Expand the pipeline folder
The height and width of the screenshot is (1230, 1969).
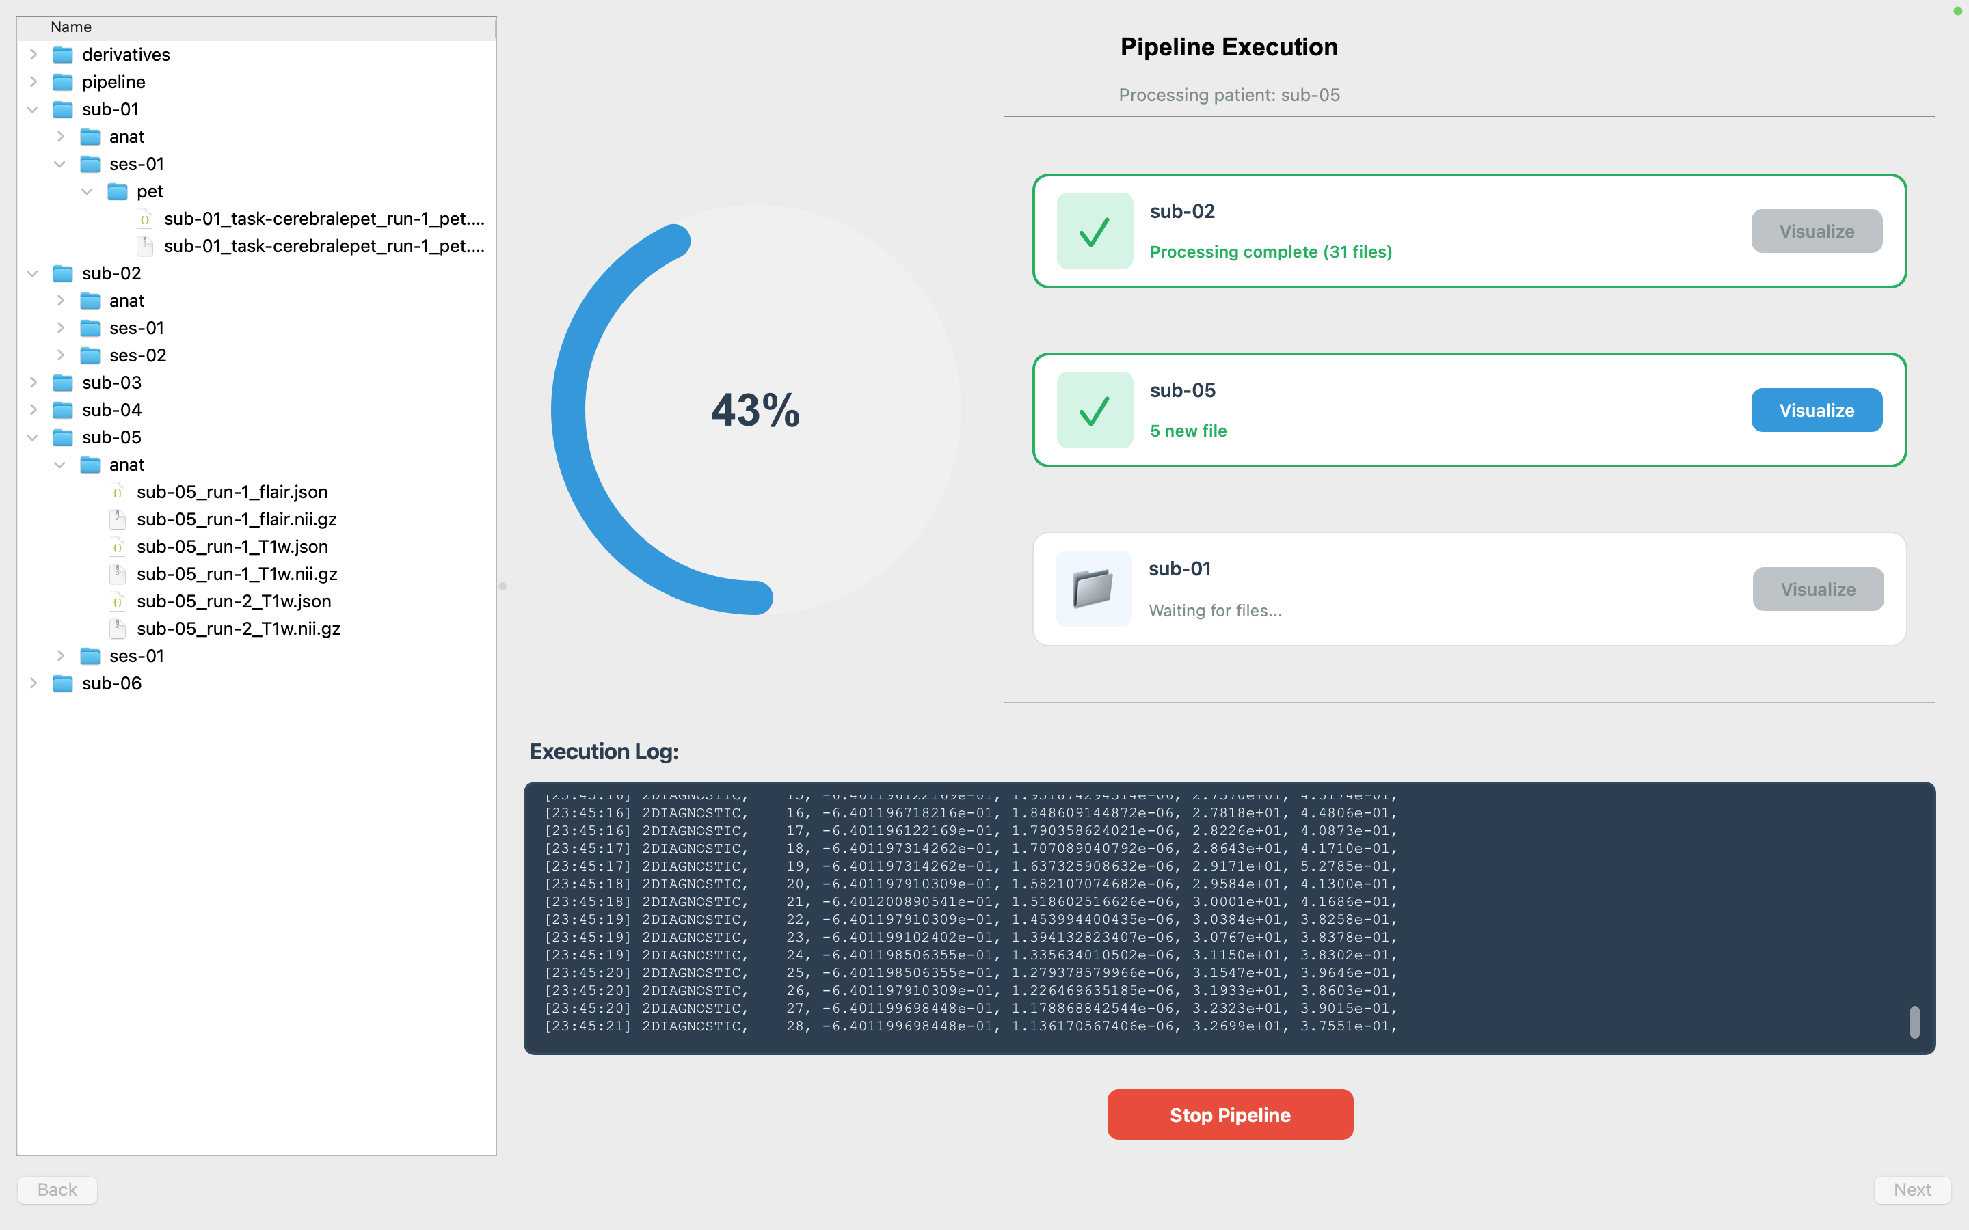(34, 82)
